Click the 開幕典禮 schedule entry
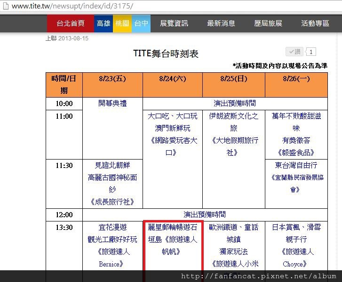The height and width of the screenshot is (282, 342). point(112,103)
